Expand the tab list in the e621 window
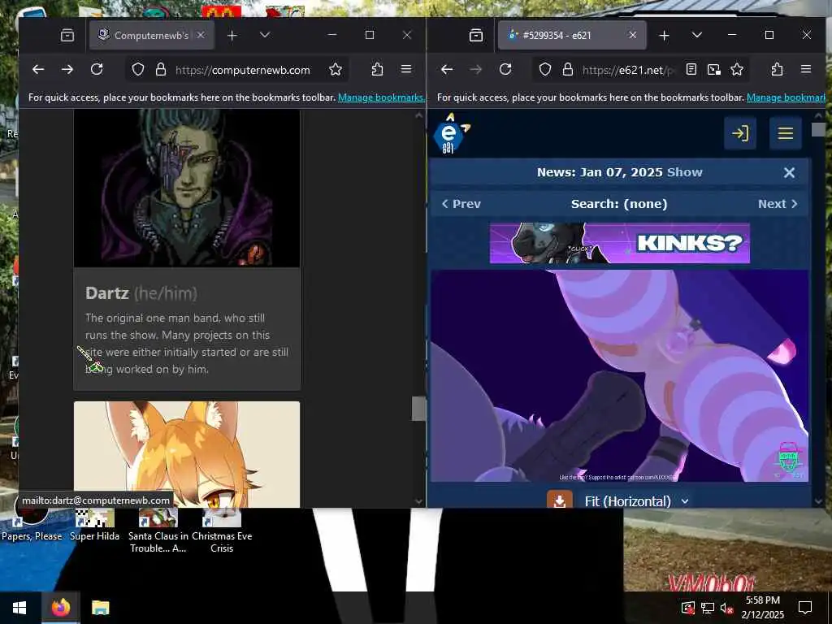The image size is (832, 624). (697, 35)
